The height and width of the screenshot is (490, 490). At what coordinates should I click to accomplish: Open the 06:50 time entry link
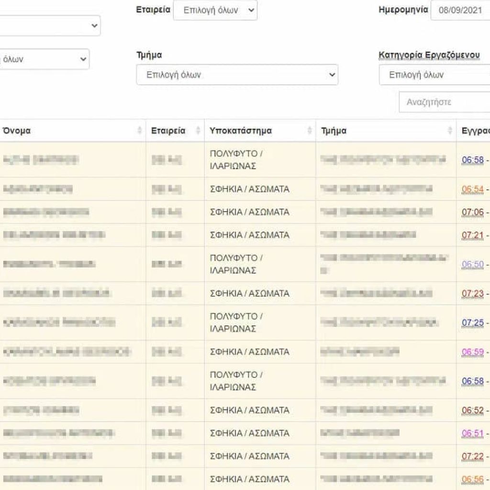473,264
